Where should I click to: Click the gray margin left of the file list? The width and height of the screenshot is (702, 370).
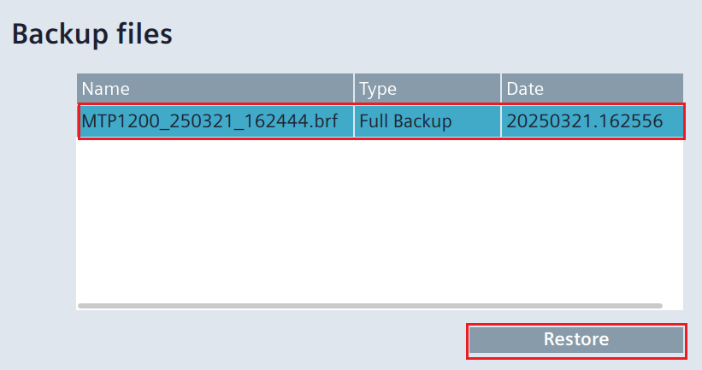[x=38, y=188]
